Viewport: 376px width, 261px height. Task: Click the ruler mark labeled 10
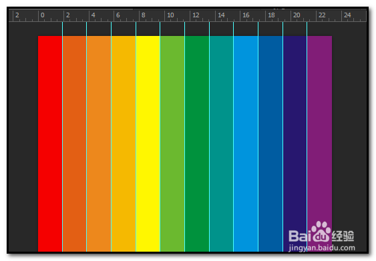click(x=170, y=15)
